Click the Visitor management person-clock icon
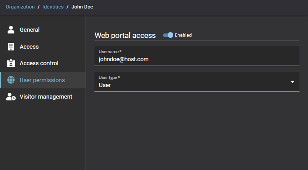This screenshot has height=170, width=308. click(x=11, y=97)
